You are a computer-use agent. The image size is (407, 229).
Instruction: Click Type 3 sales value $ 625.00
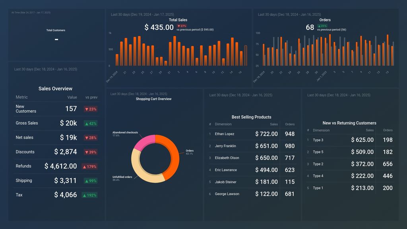(362, 140)
